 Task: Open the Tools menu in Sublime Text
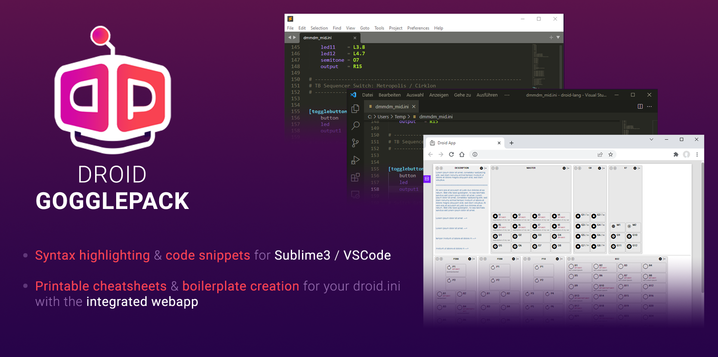click(379, 28)
